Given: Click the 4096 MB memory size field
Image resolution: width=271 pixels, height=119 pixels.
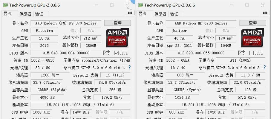Looking at the screenshot, I should 47,98.
